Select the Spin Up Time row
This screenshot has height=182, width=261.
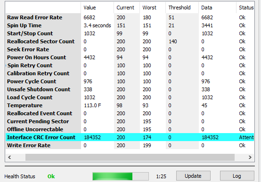pyautogui.click(x=130, y=25)
